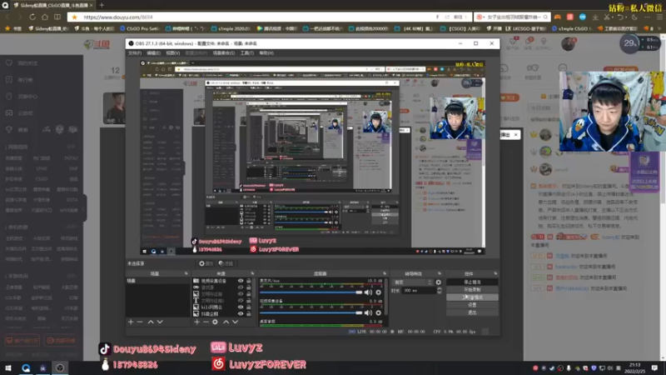Pop out the audio mixer (混音器) dock
666x375 pixels.
pos(385,273)
